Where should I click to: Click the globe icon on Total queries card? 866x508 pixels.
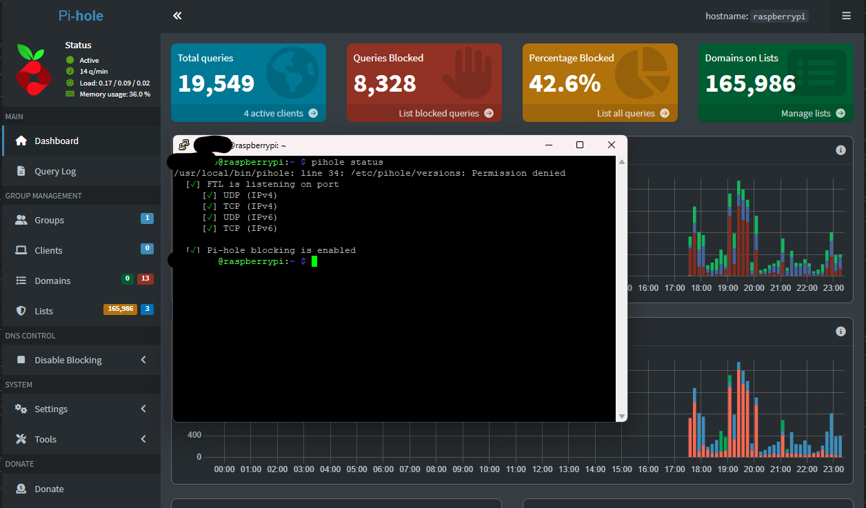[293, 73]
